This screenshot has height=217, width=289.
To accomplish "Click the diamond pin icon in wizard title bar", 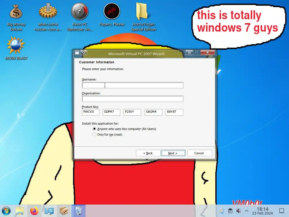I will tap(84, 53).
